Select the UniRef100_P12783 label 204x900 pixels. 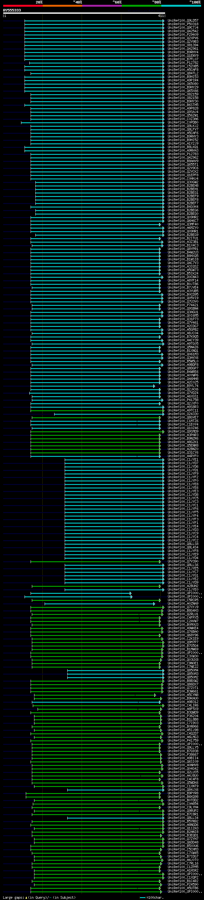[x=183, y=154]
